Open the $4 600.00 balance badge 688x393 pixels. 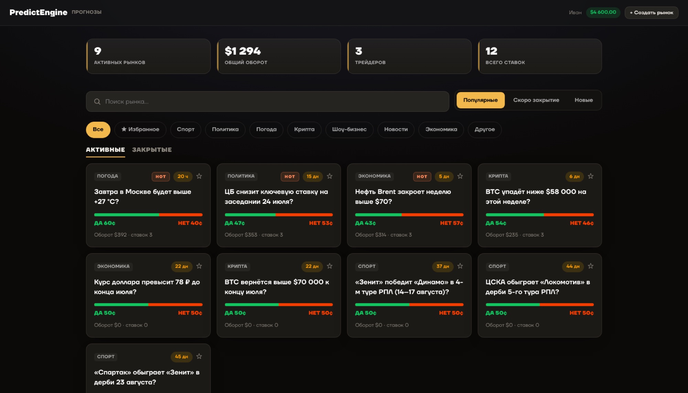coord(603,12)
